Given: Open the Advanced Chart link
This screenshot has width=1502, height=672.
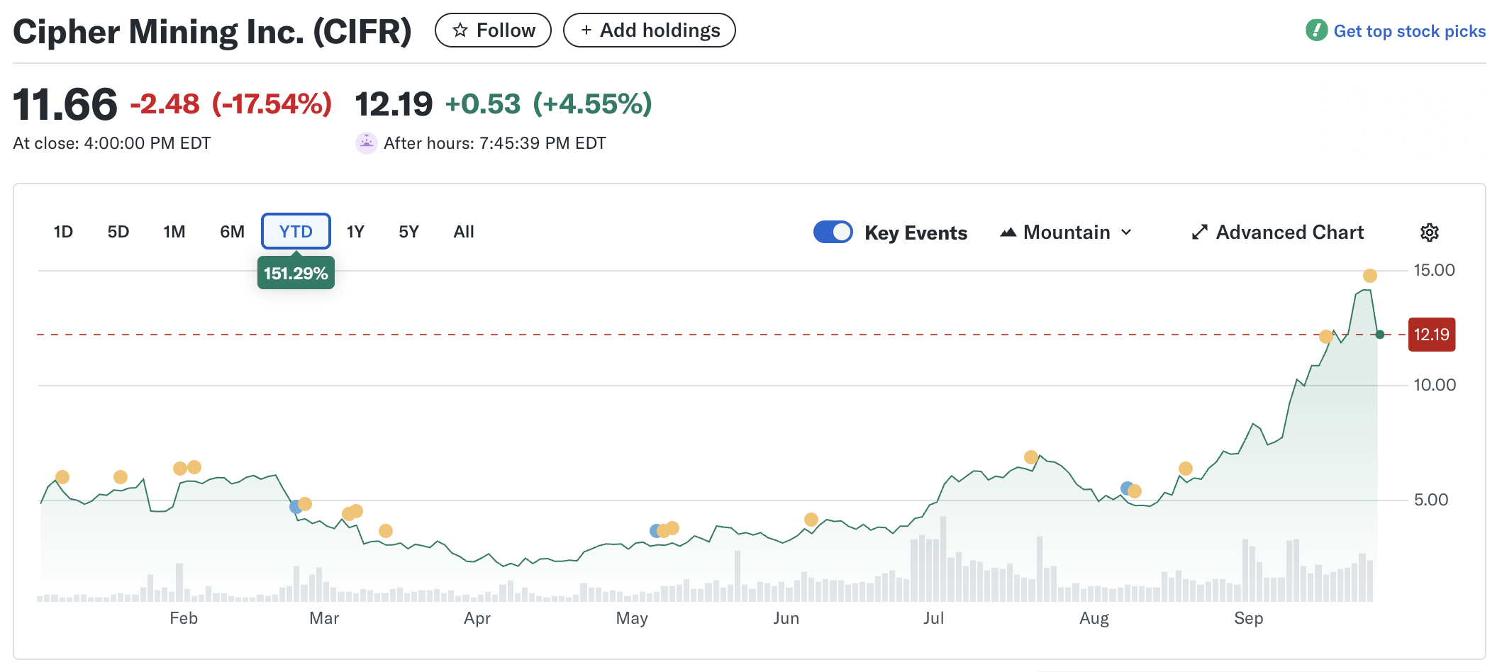Looking at the screenshot, I should [x=1289, y=233].
